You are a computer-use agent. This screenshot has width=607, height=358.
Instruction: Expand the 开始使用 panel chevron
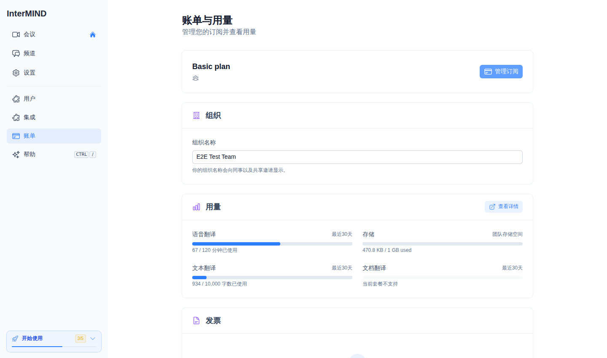click(93, 339)
